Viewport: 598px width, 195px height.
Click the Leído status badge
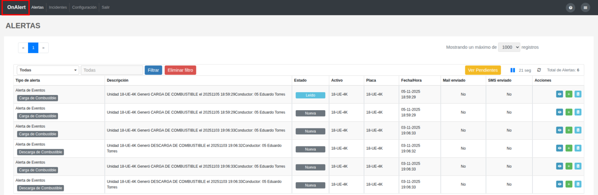point(310,95)
